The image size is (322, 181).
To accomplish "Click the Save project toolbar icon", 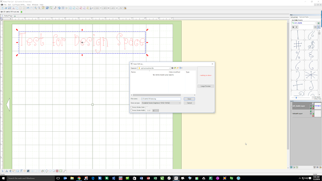I will point(9,8).
